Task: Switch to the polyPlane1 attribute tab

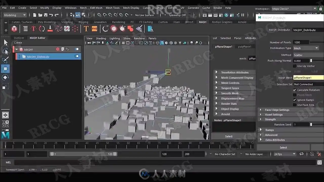Action: coord(245,47)
